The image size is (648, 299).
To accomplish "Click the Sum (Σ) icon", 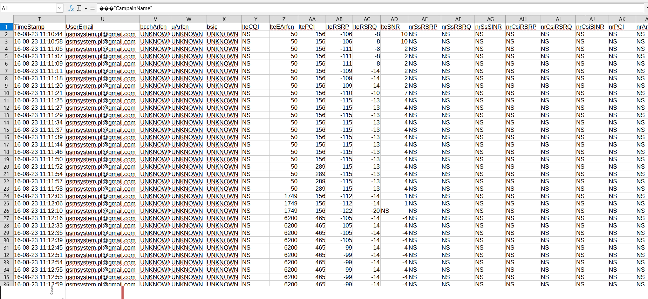I will pyautogui.click(x=79, y=8).
